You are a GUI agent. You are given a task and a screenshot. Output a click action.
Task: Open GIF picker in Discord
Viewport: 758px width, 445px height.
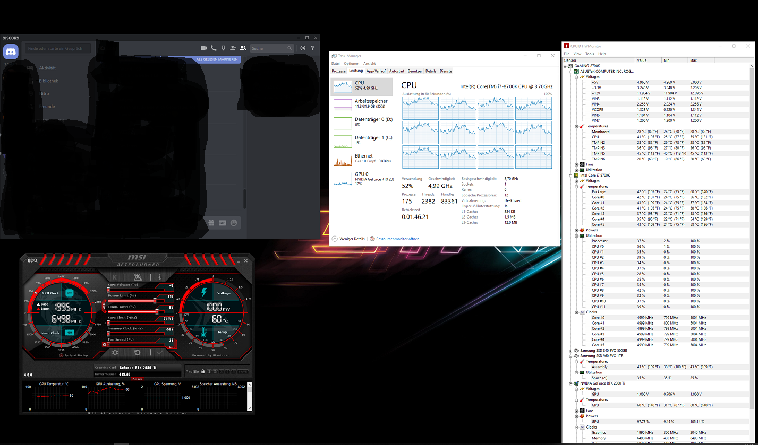click(x=222, y=223)
